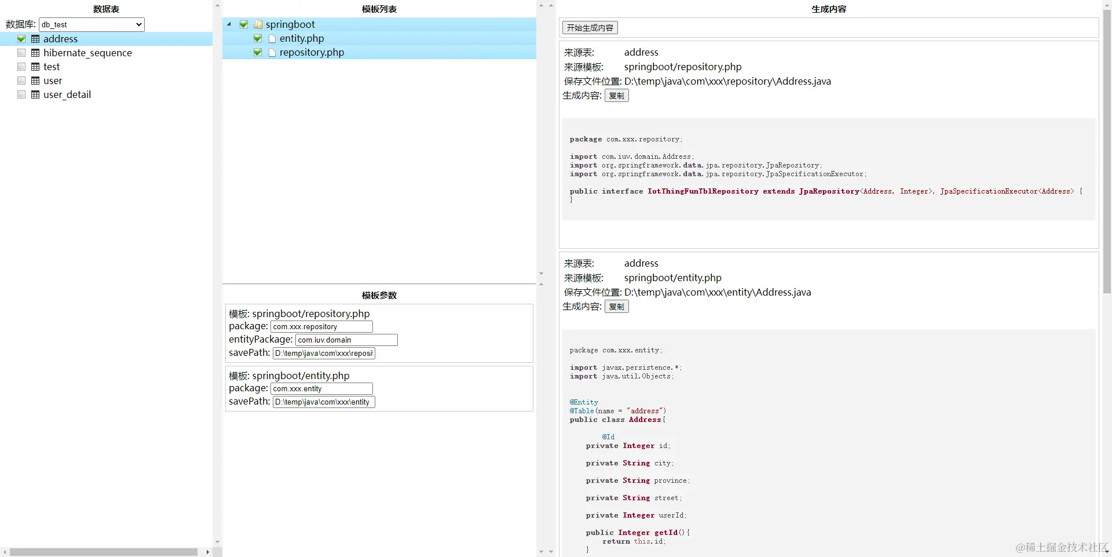Edit the entityPackage input field
The height and width of the screenshot is (557, 1112).
pyautogui.click(x=346, y=340)
